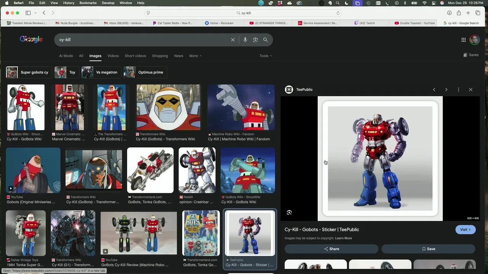The image size is (488, 274).
Task: Open the Google account avatar
Action: pos(475,40)
